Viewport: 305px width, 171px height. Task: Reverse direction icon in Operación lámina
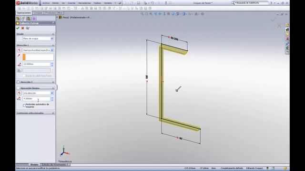point(19,93)
